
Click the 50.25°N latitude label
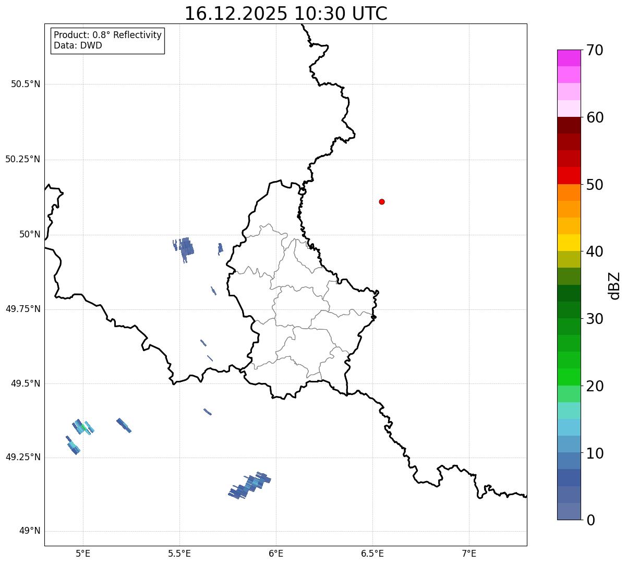point(23,159)
